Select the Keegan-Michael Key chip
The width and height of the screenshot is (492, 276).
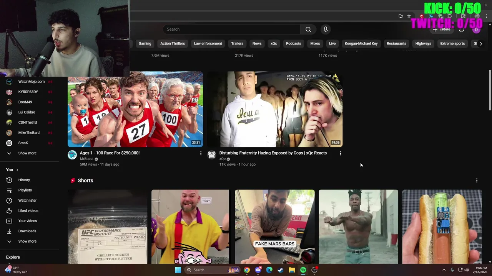pyautogui.click(x=361, y=44)
